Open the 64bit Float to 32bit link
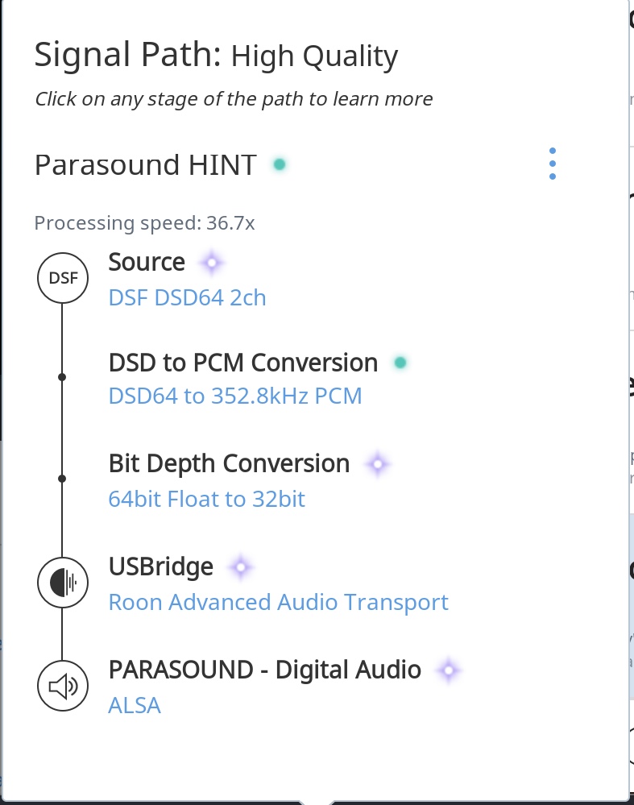Viewport: 634px width, 805px height. click(207, 499)
